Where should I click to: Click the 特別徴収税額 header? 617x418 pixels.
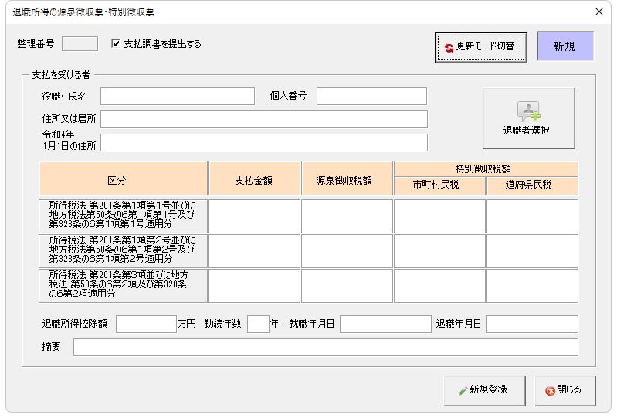click(x=486, y=169)
